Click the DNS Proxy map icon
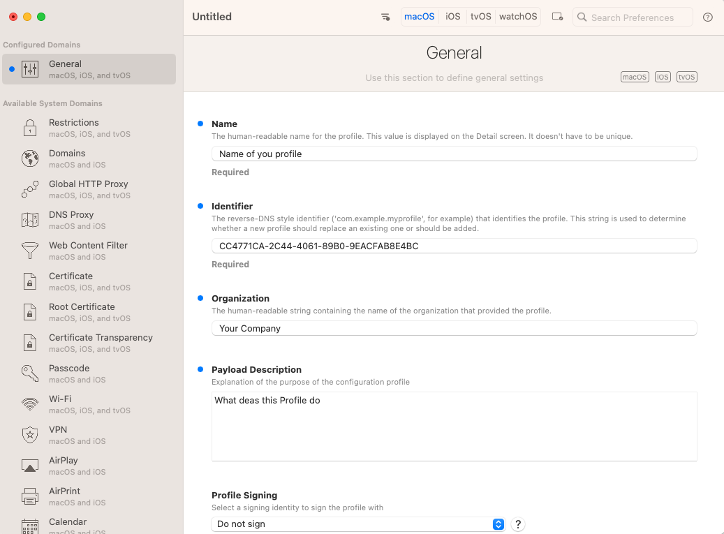724x534 pixels. (x=30, y=220)
